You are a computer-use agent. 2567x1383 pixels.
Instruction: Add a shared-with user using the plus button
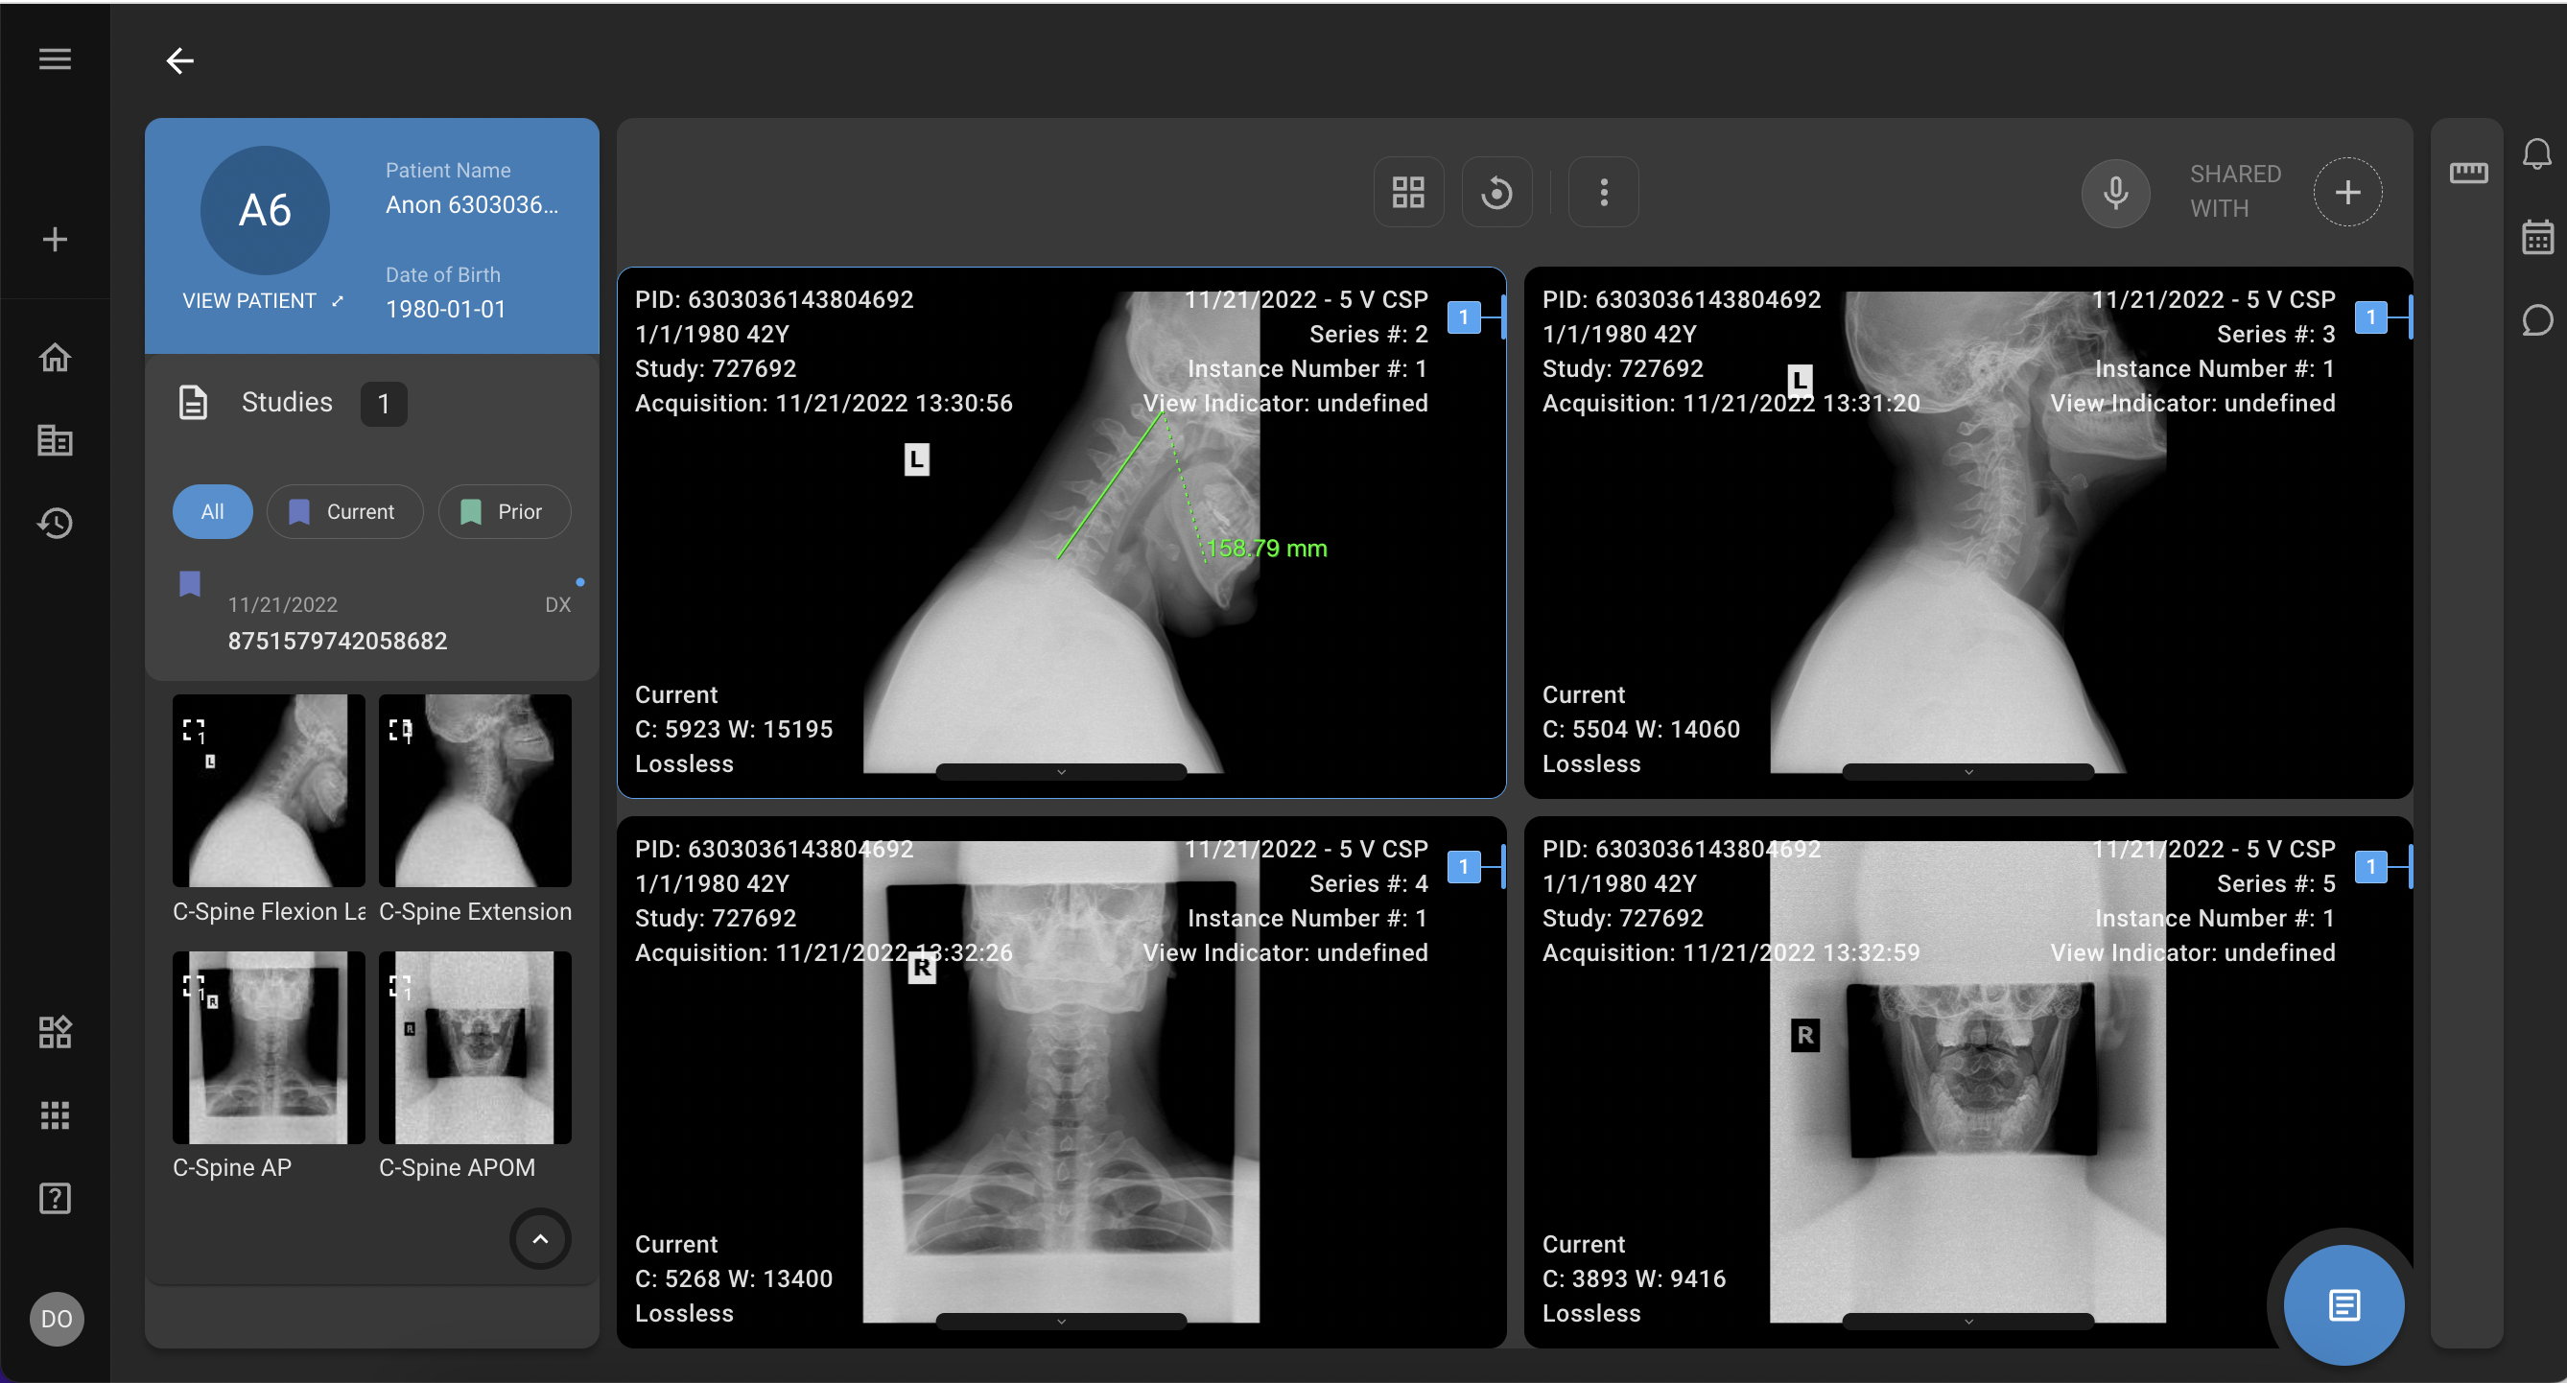coord(2346,191)
